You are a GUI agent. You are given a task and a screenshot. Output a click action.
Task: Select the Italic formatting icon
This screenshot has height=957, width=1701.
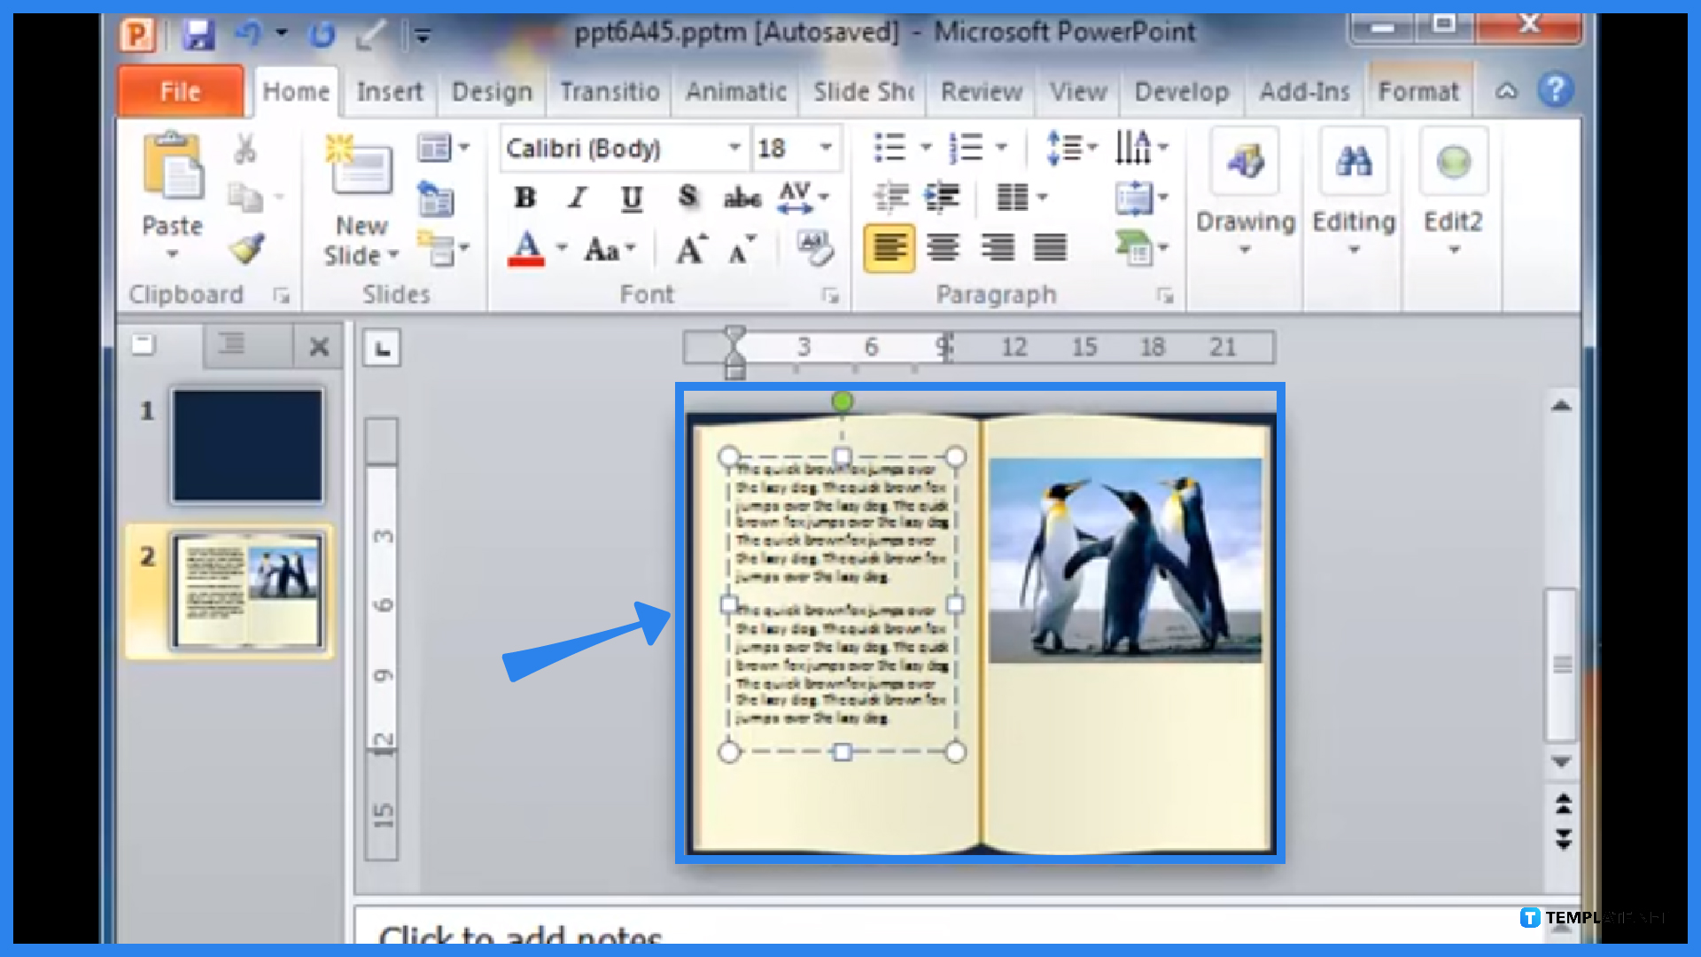point(575,198)
